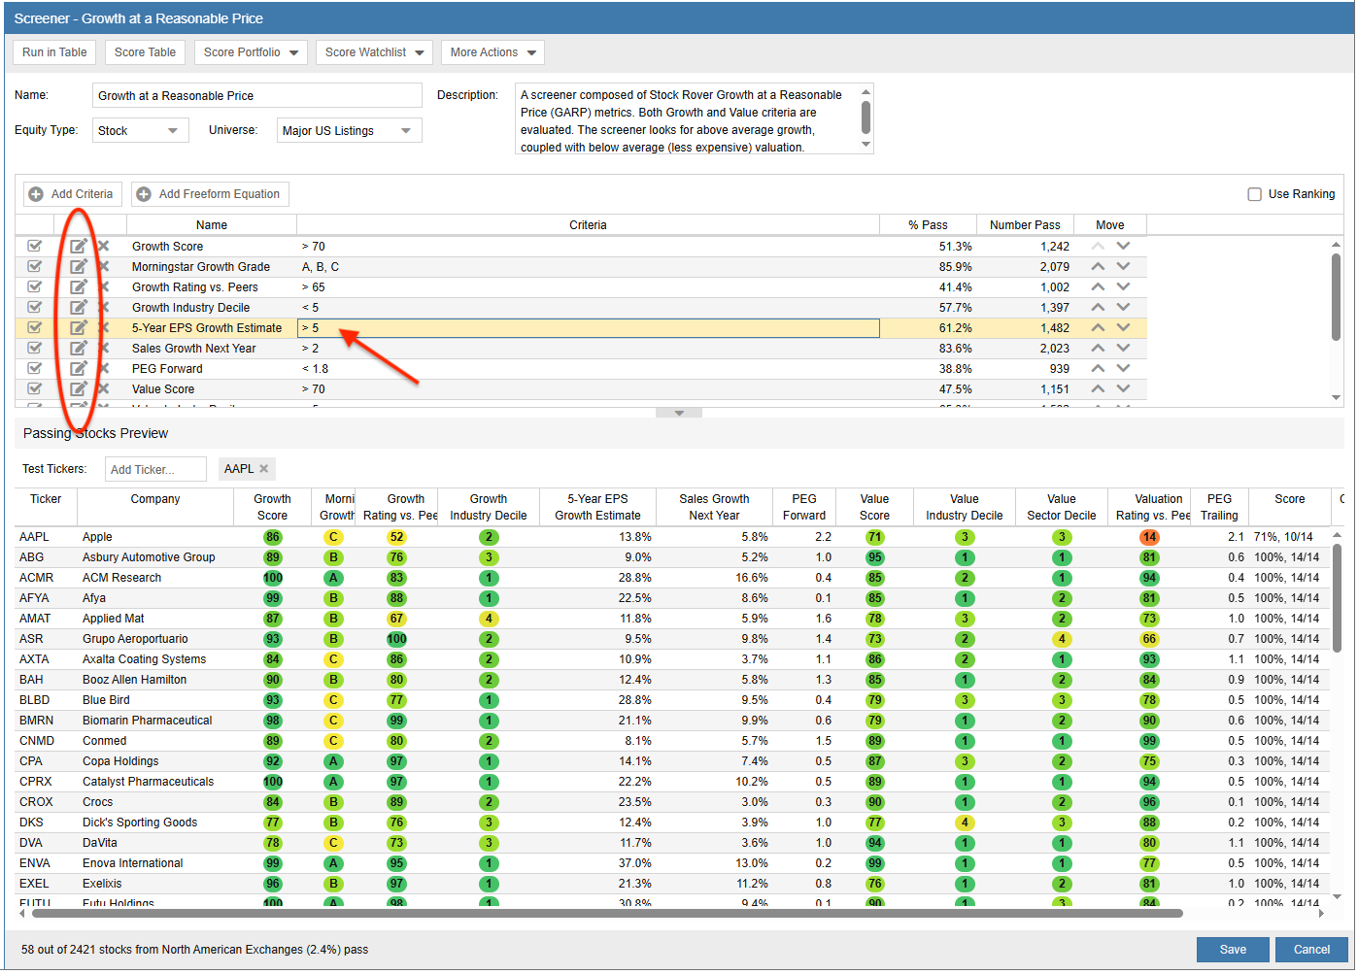This screenshot has height=974, width=1358.
Task: Click plus icon on Add Criteria
Action: [36, 194]
